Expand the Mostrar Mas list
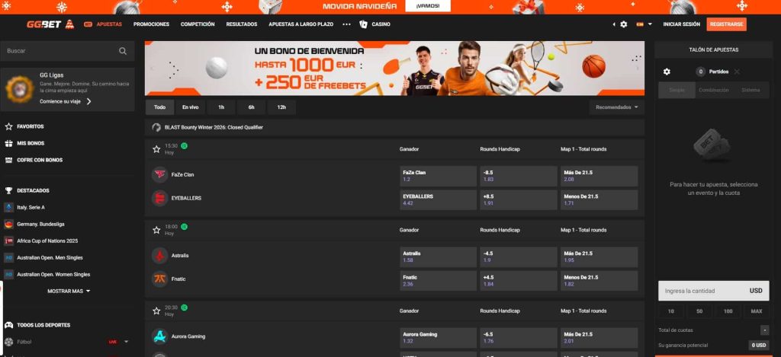This screenshot has height=357, width=781. click(69, 291)
